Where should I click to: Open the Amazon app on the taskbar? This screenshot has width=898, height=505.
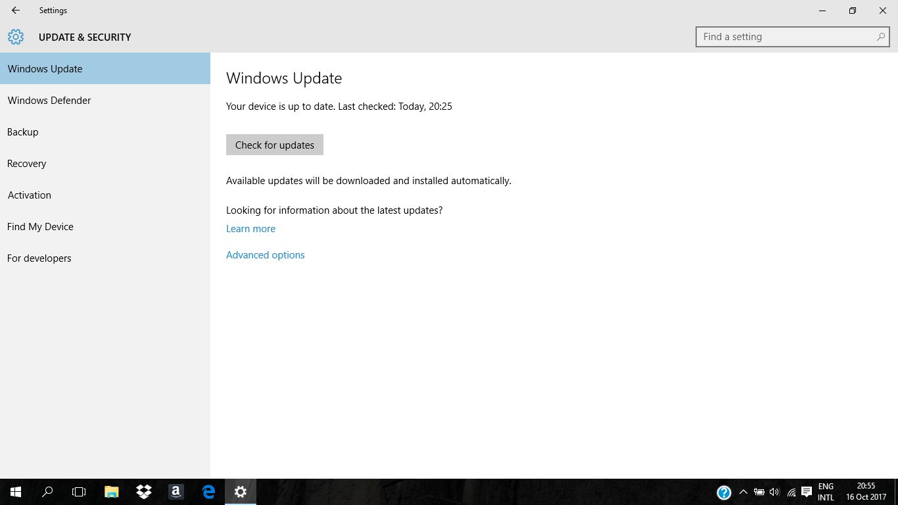[x=176, y=492]
